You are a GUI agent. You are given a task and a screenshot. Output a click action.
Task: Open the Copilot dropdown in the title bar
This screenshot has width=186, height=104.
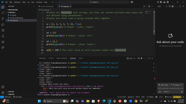click(x=134, y=2)
